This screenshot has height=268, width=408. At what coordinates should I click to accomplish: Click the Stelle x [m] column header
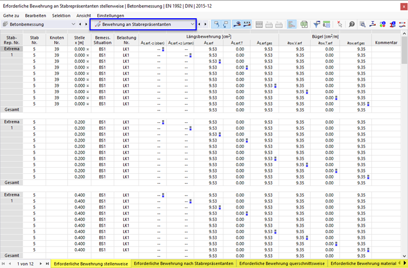click(x=79, y=40)
